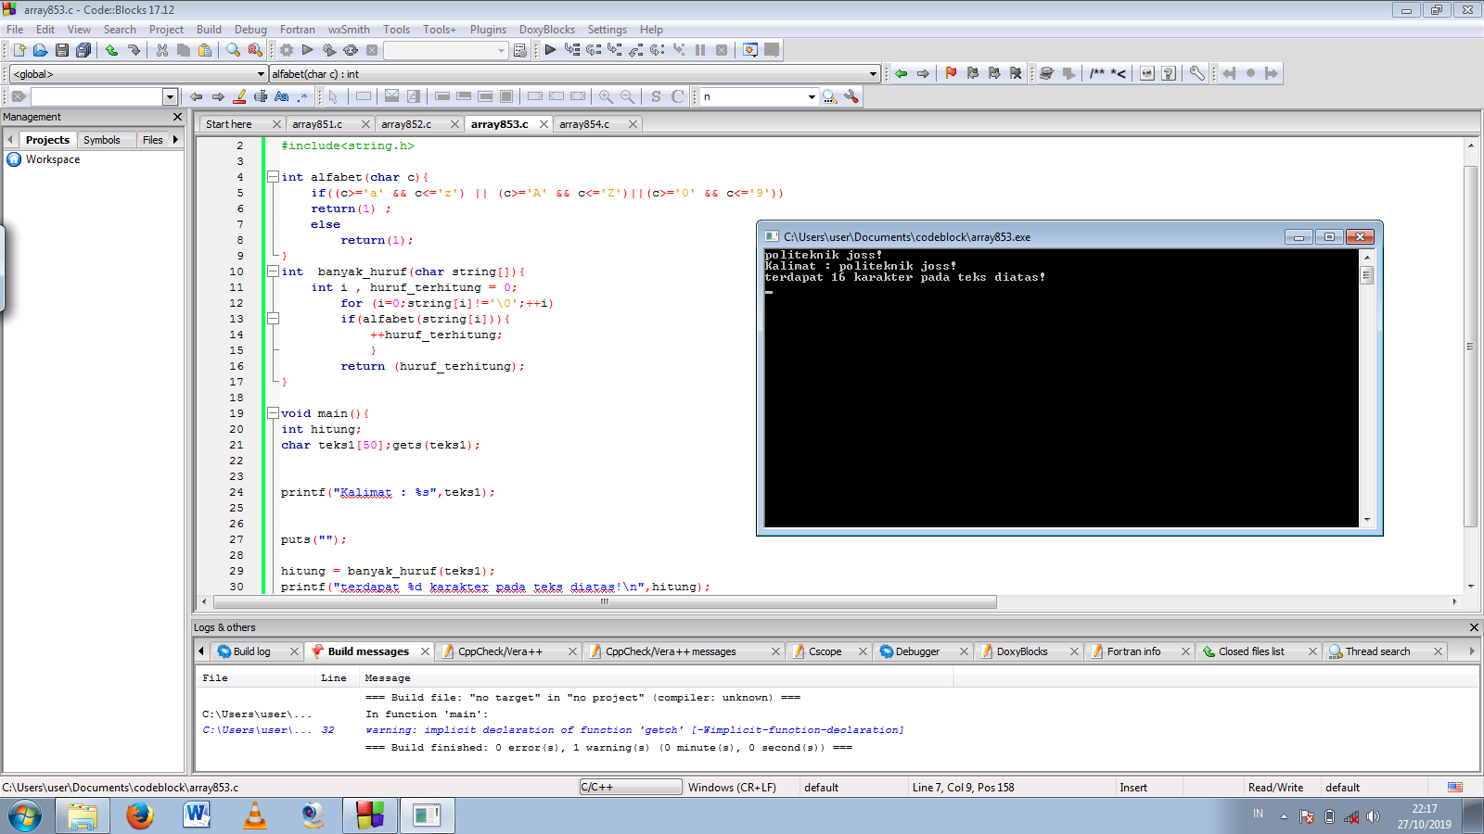Open the Build menu
The image size is (1484, 834).
(209, 30)
